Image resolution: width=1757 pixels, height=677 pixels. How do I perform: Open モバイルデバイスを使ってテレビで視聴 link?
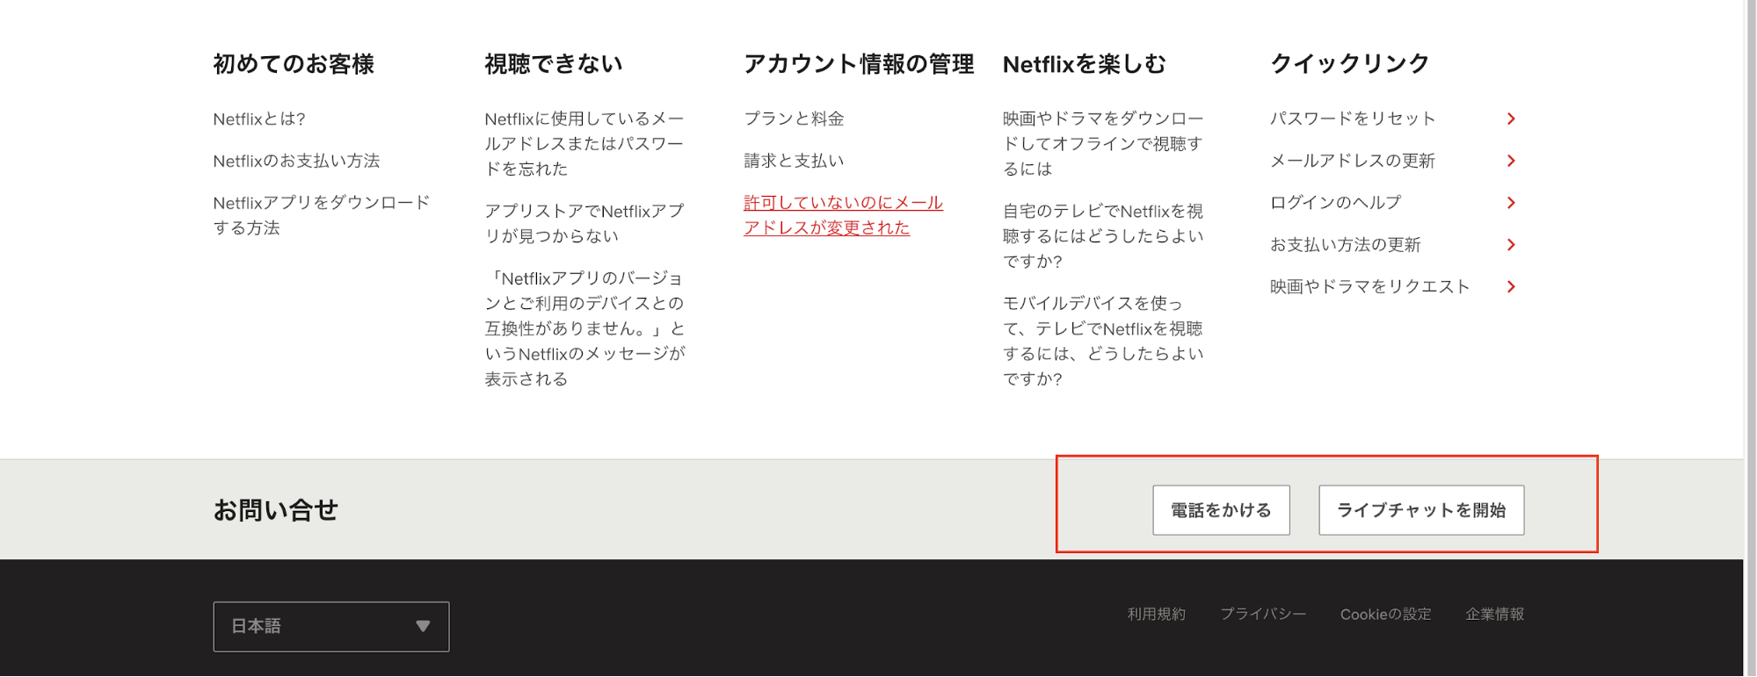(x=1103, y=341)
